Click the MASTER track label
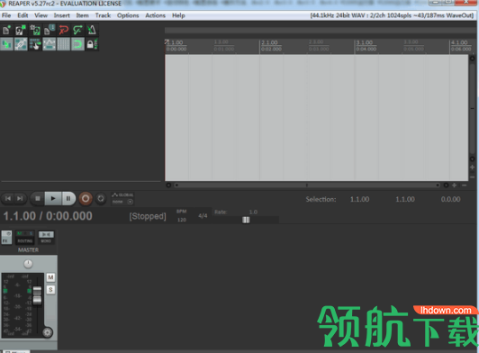 coord(28,250)
